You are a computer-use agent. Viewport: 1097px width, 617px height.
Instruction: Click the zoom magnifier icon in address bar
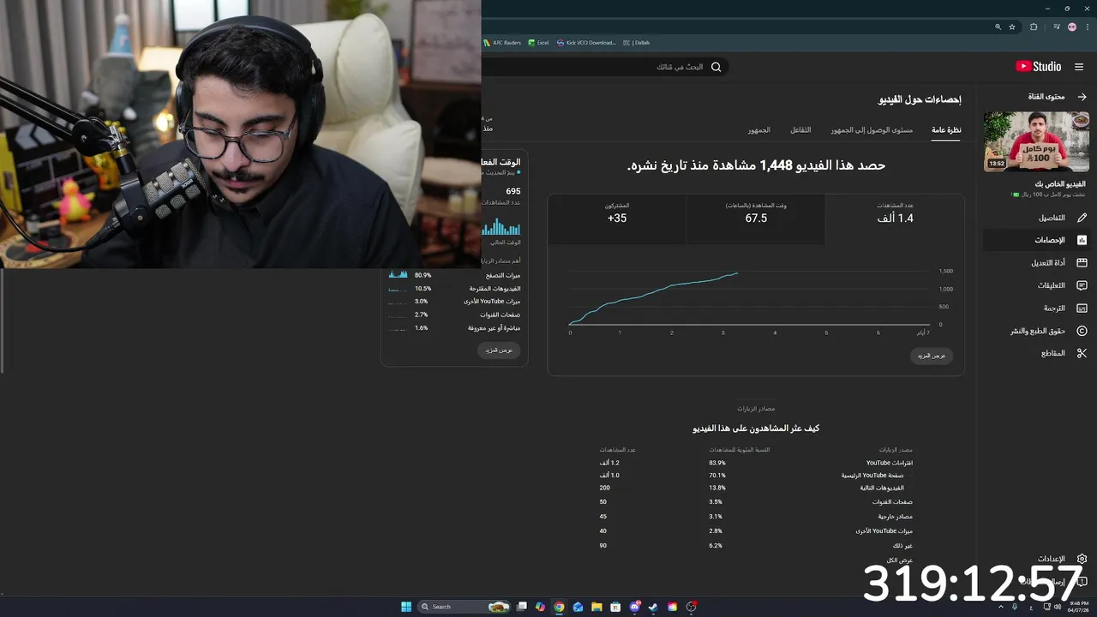click(x=998, y=27)
